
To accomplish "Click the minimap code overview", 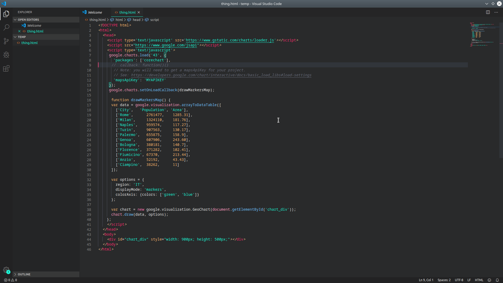I will [484, 35].
